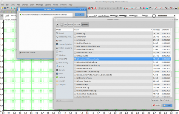Image resolution: width=179 pixels, height=114 pixels.
Task: Click the Save toolbar icon
Action: [8, 8]
